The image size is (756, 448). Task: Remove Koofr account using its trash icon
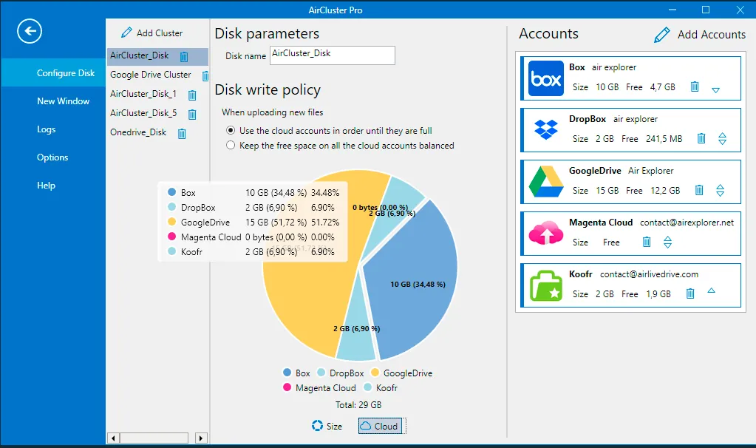click(690, 293)
